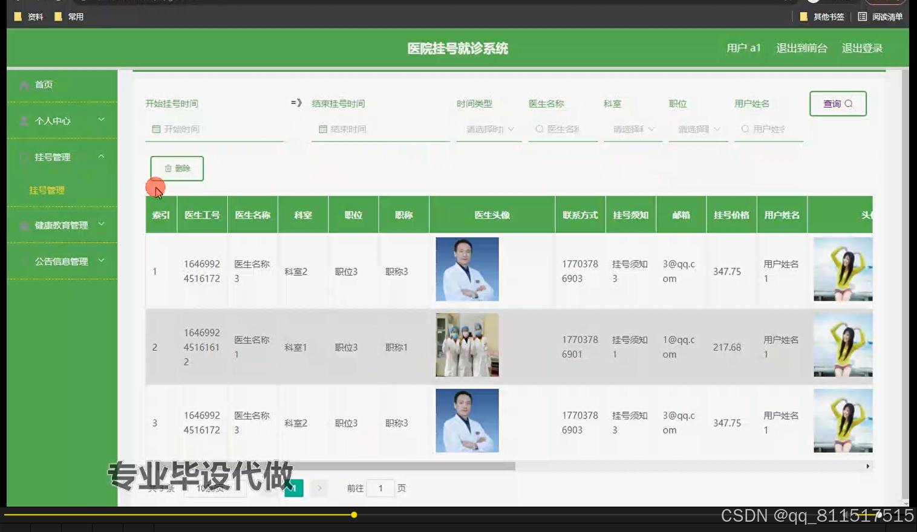Click the magnifier icon inside 医生名称 field
The height and width of the screenshot is (532, 917).
pos(538,129)
